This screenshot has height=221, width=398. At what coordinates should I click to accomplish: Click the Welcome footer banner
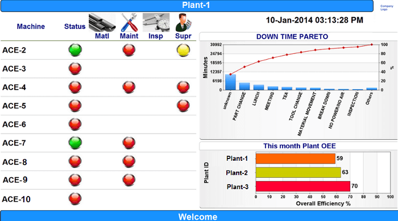(x=199, y=216)
